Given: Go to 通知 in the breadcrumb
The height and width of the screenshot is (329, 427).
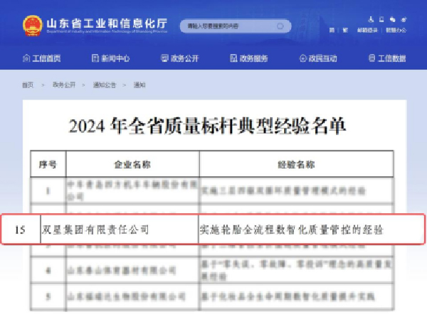Looking at the screenshot, I should coord(139,85).
